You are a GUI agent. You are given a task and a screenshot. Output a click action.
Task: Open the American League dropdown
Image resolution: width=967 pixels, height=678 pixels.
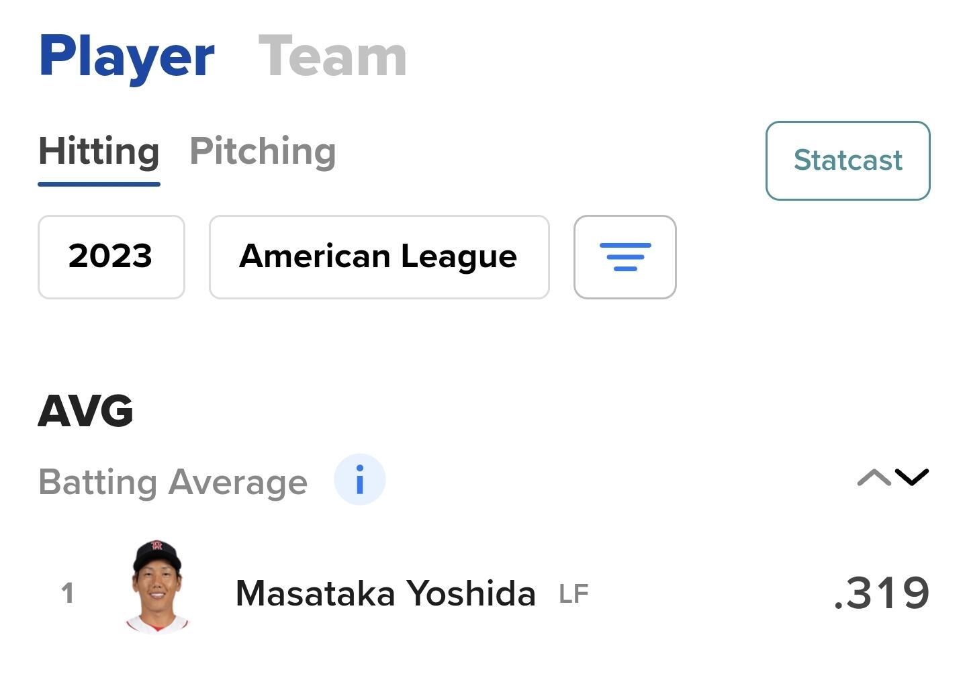pos(379,257)
